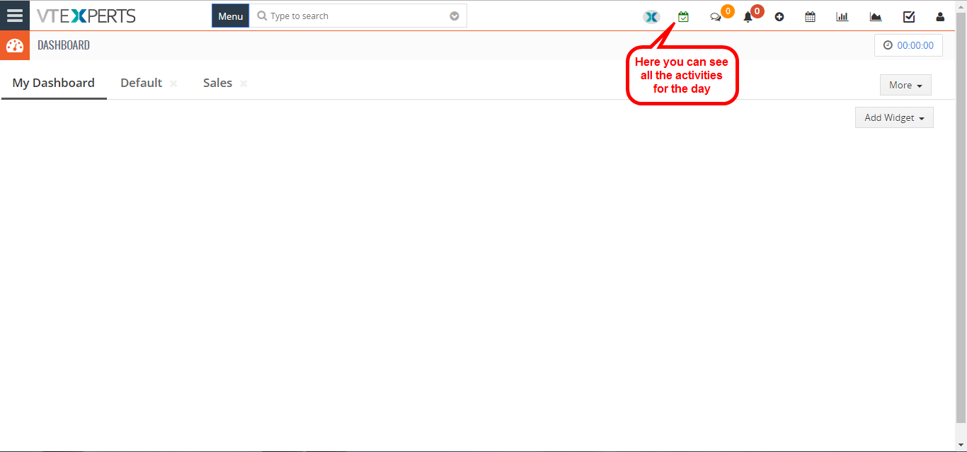The image size is (967, 452).
Task: Open the tasks checkbox icon
Action: [909, 17]
